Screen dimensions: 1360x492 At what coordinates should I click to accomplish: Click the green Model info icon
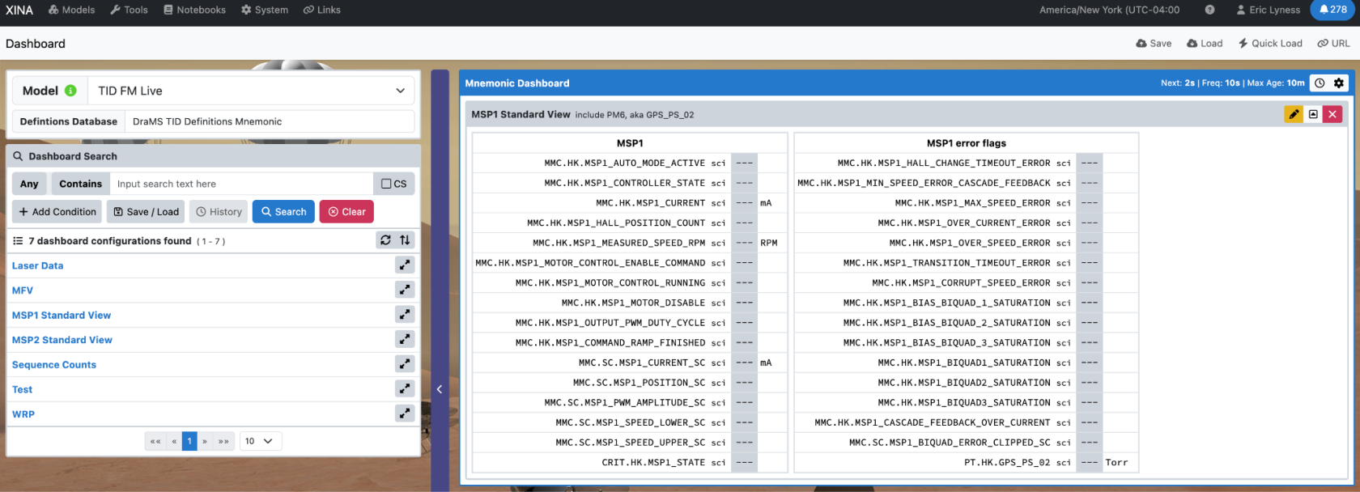[x=70, y=91]
